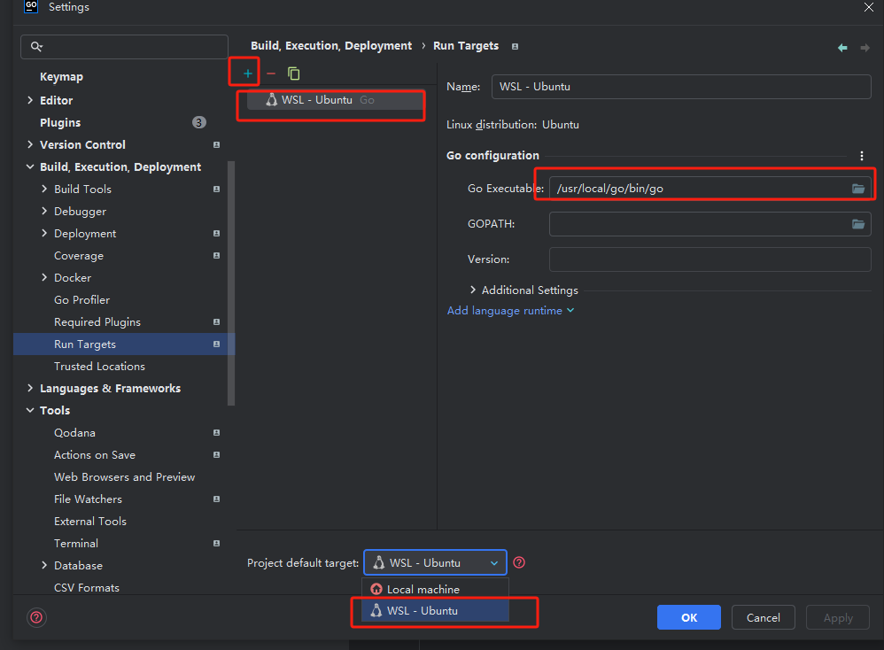Open Go Profiler settings page

[81, 300]
